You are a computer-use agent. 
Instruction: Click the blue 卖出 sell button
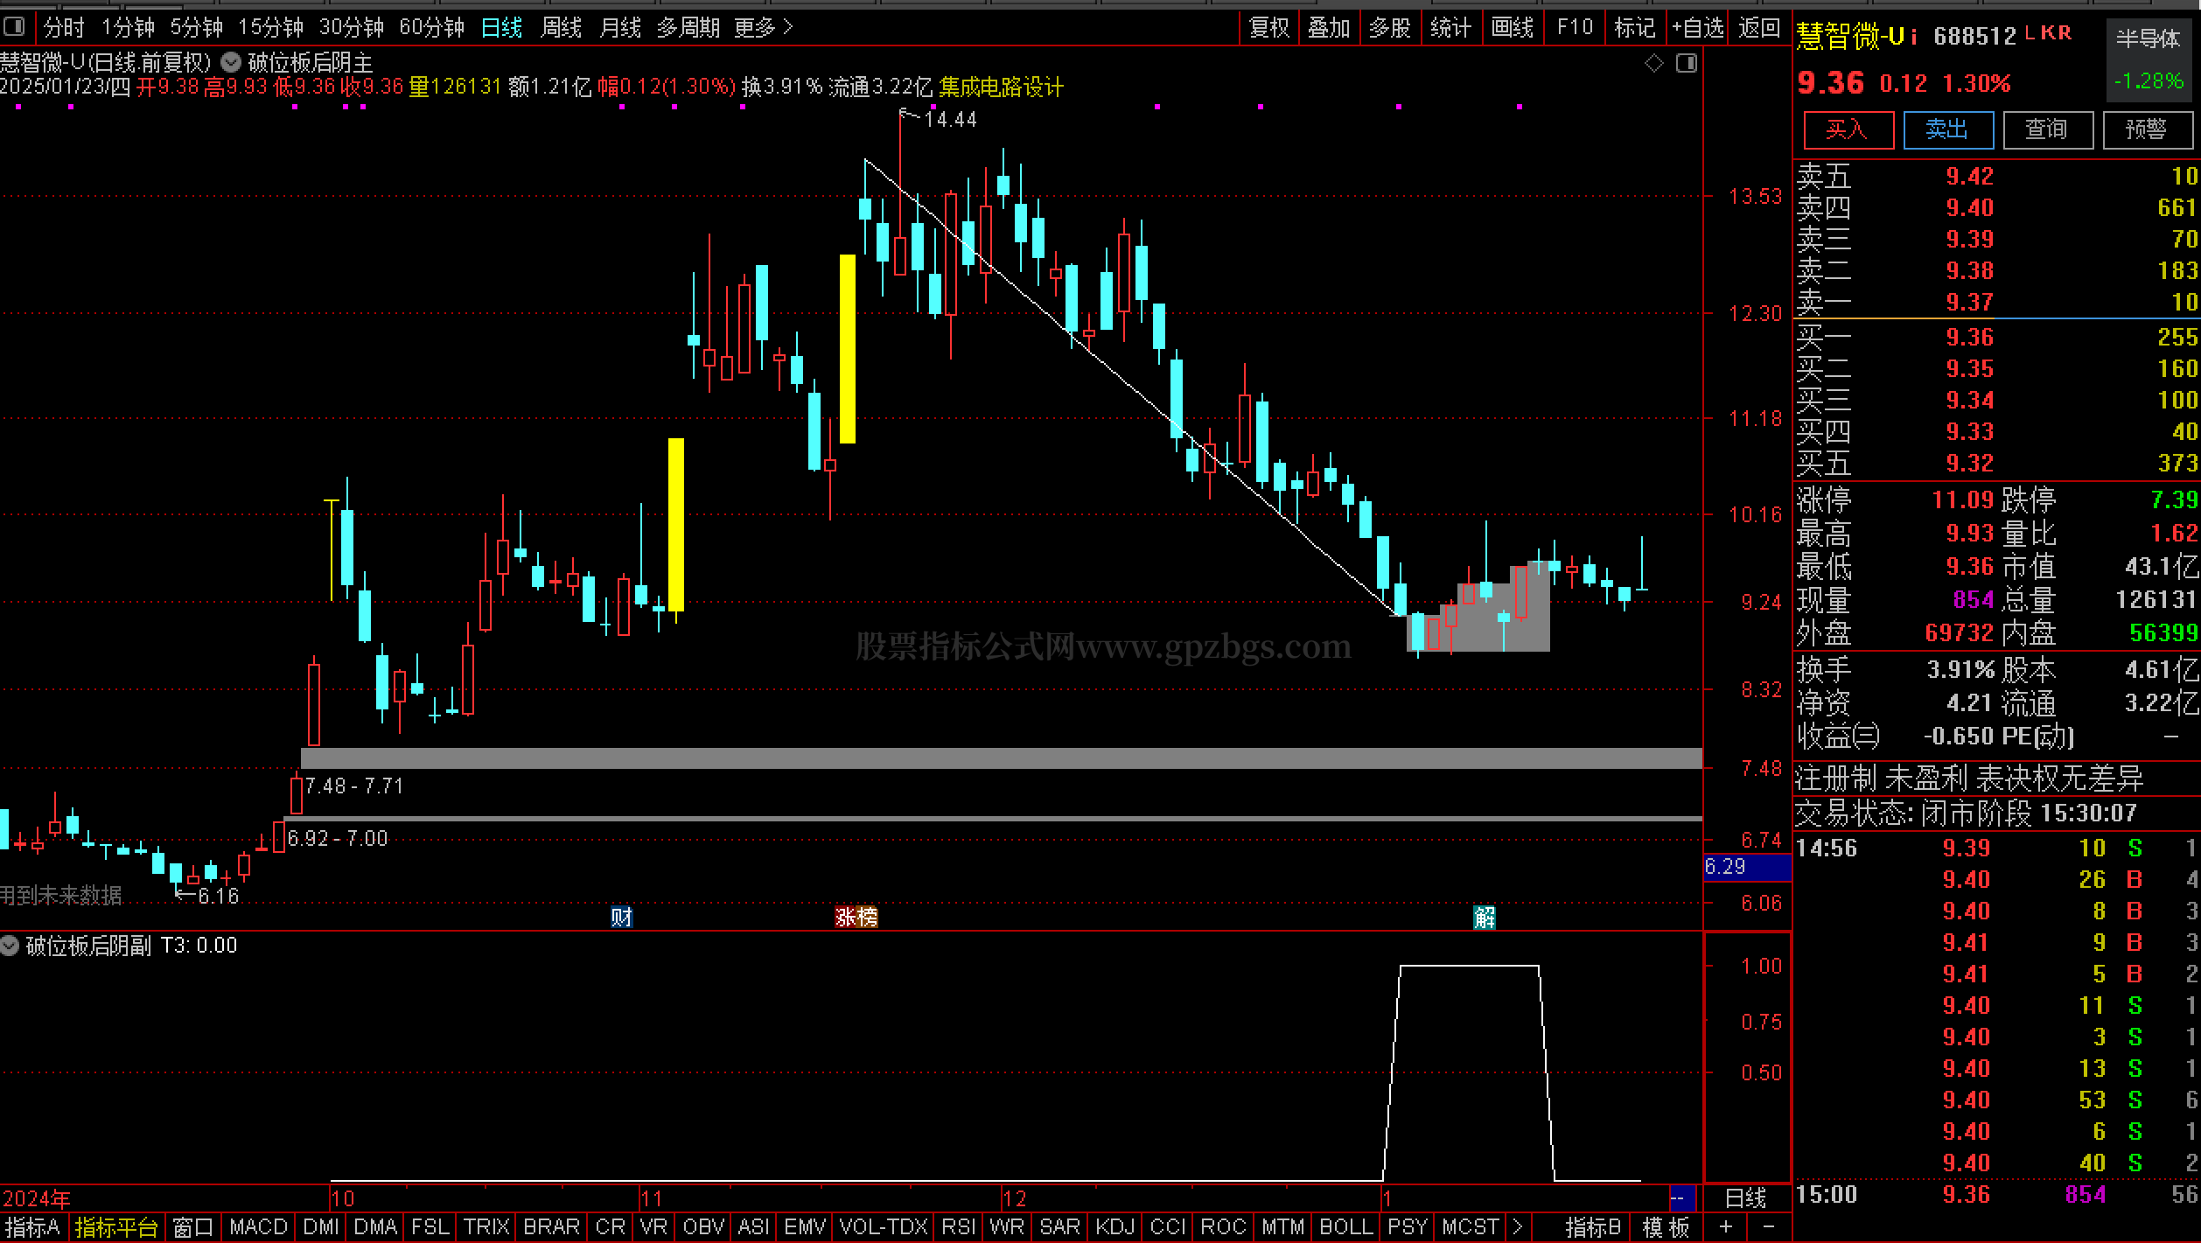1947,129
